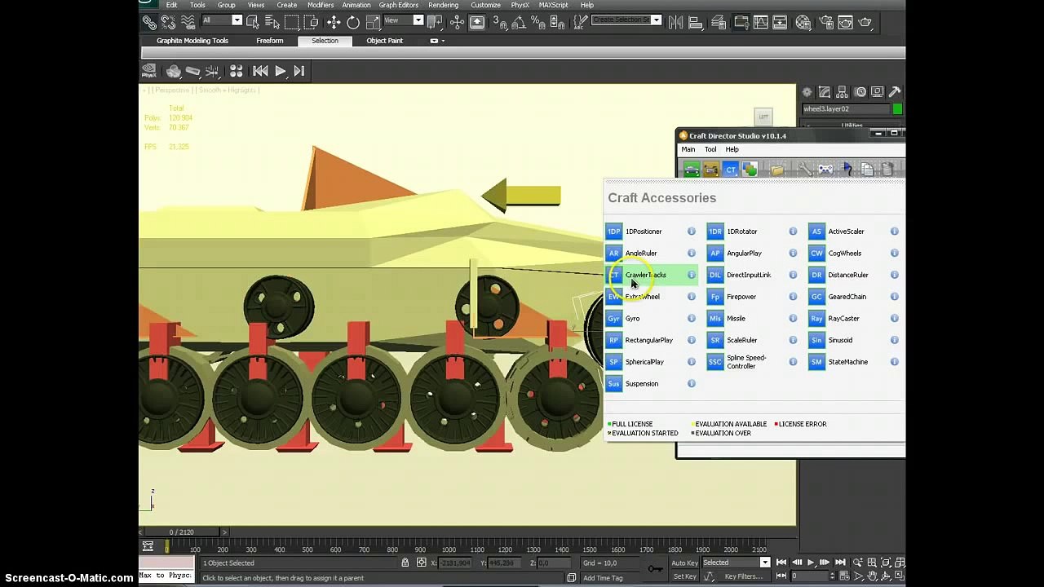
Task: Open the Utilities hammer panel icon
Action: click(895, 92)
